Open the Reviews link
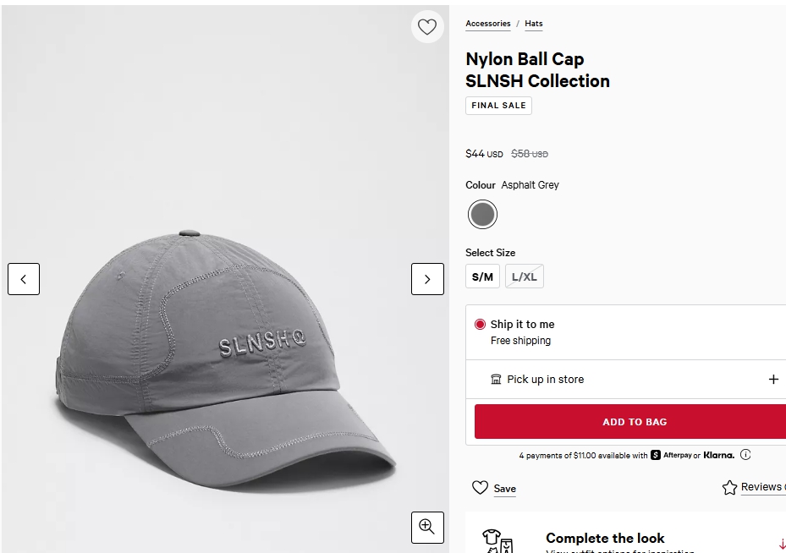This screenshot has width=786, height=553. (763, 487)
